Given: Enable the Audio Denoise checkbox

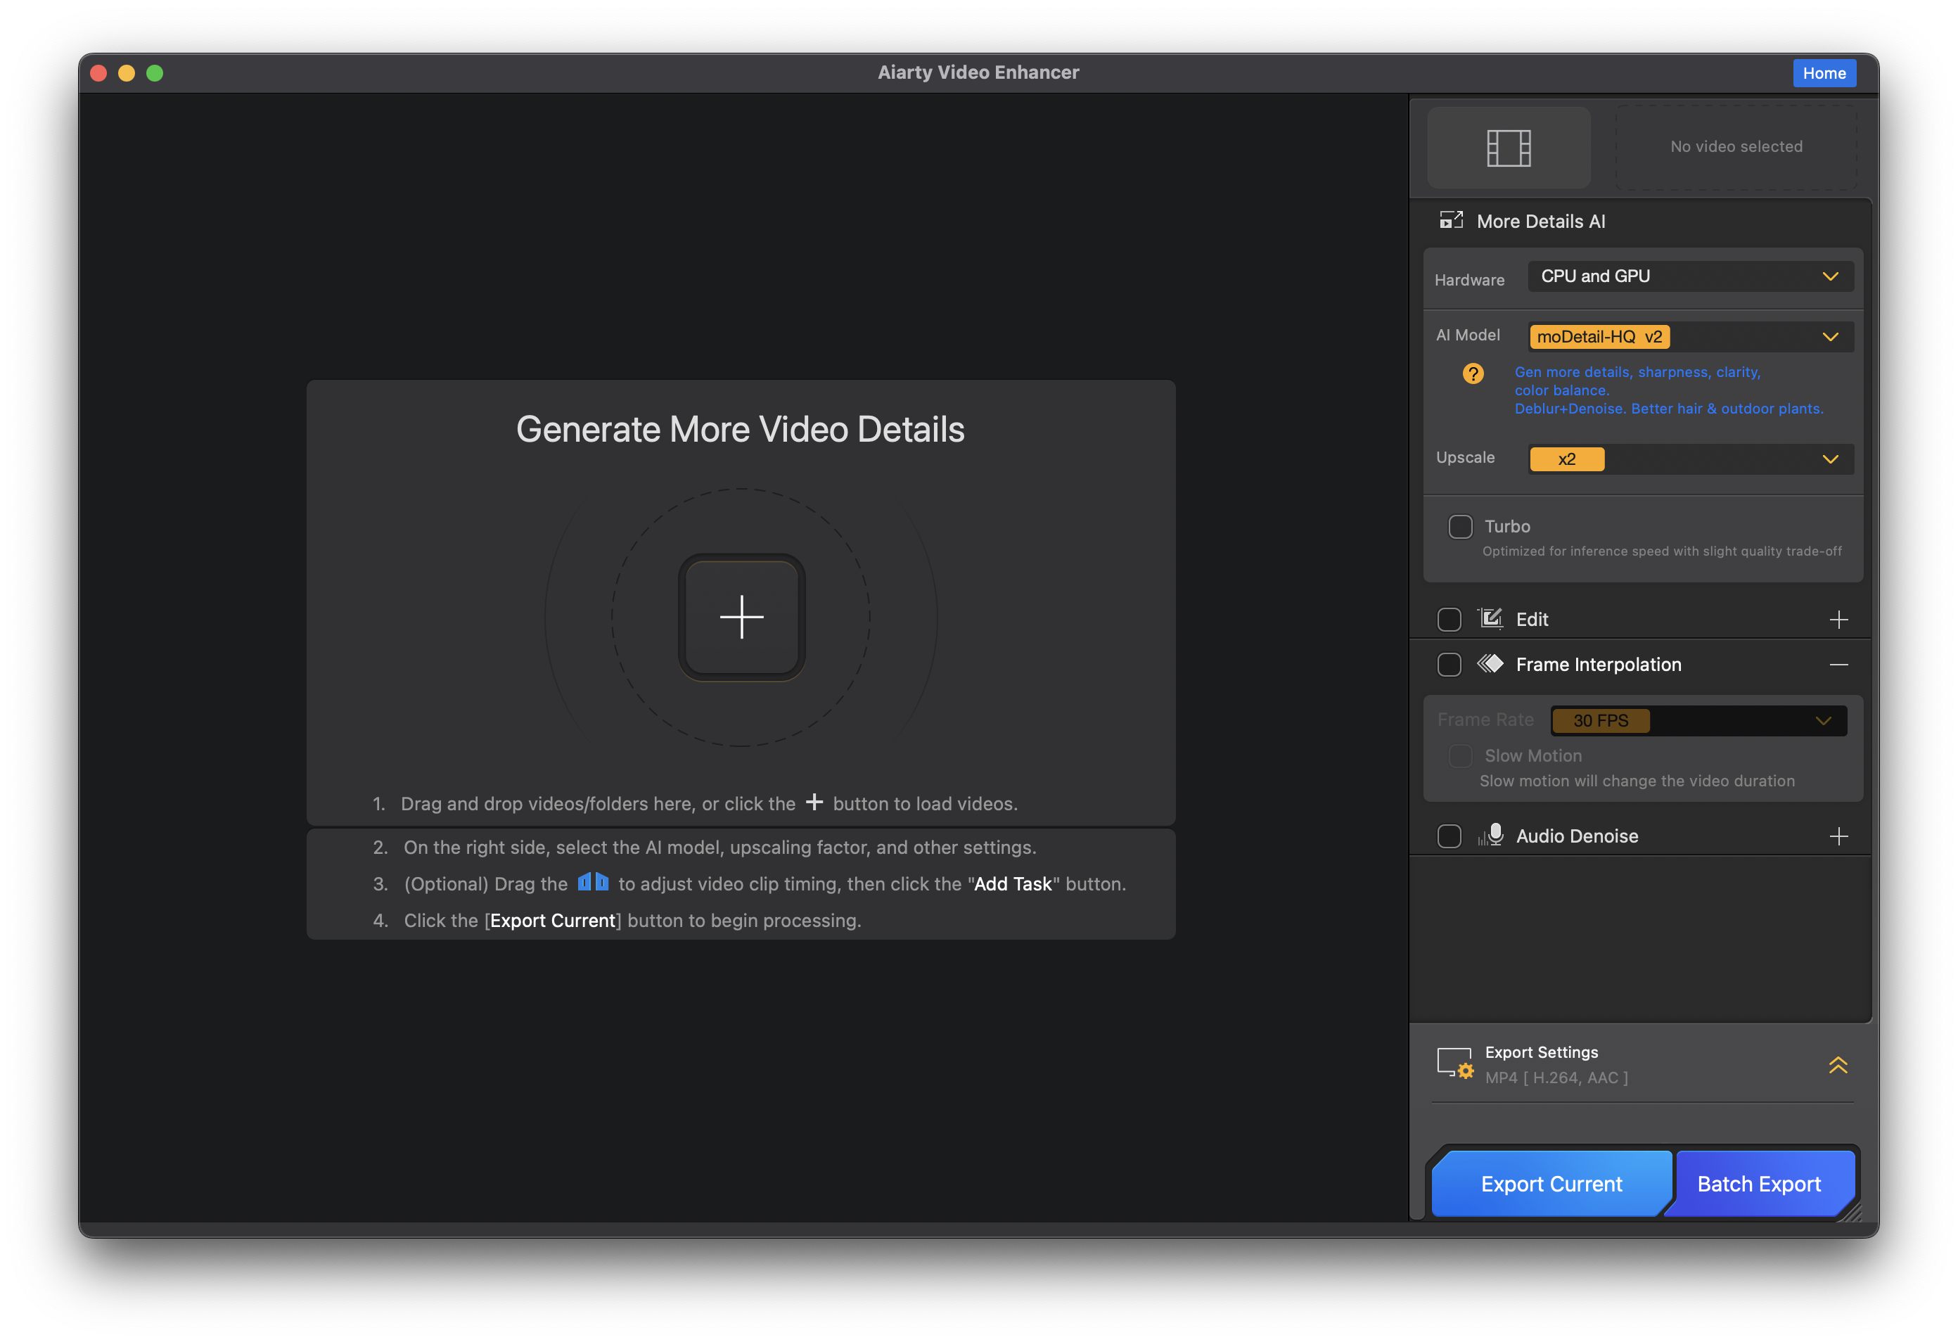Looking at the screenshot, I should [1449, 836].
